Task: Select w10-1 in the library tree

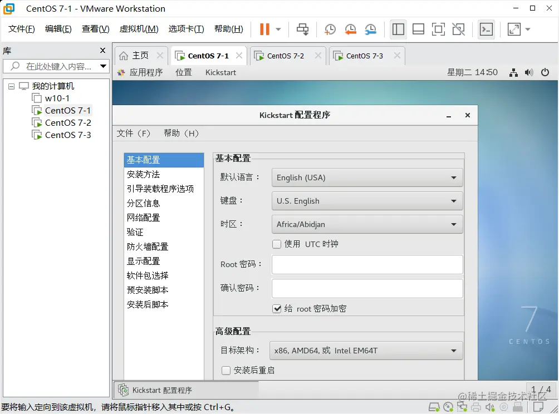Action: 57,98
